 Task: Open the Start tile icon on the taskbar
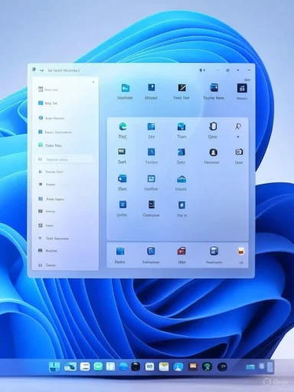pyautogui.click(x=54, y=367)
